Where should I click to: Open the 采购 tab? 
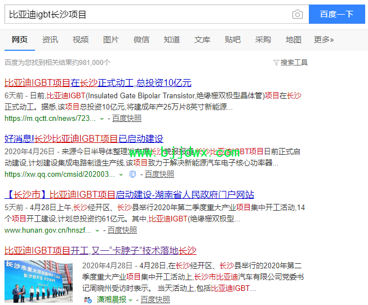[263, 40]
